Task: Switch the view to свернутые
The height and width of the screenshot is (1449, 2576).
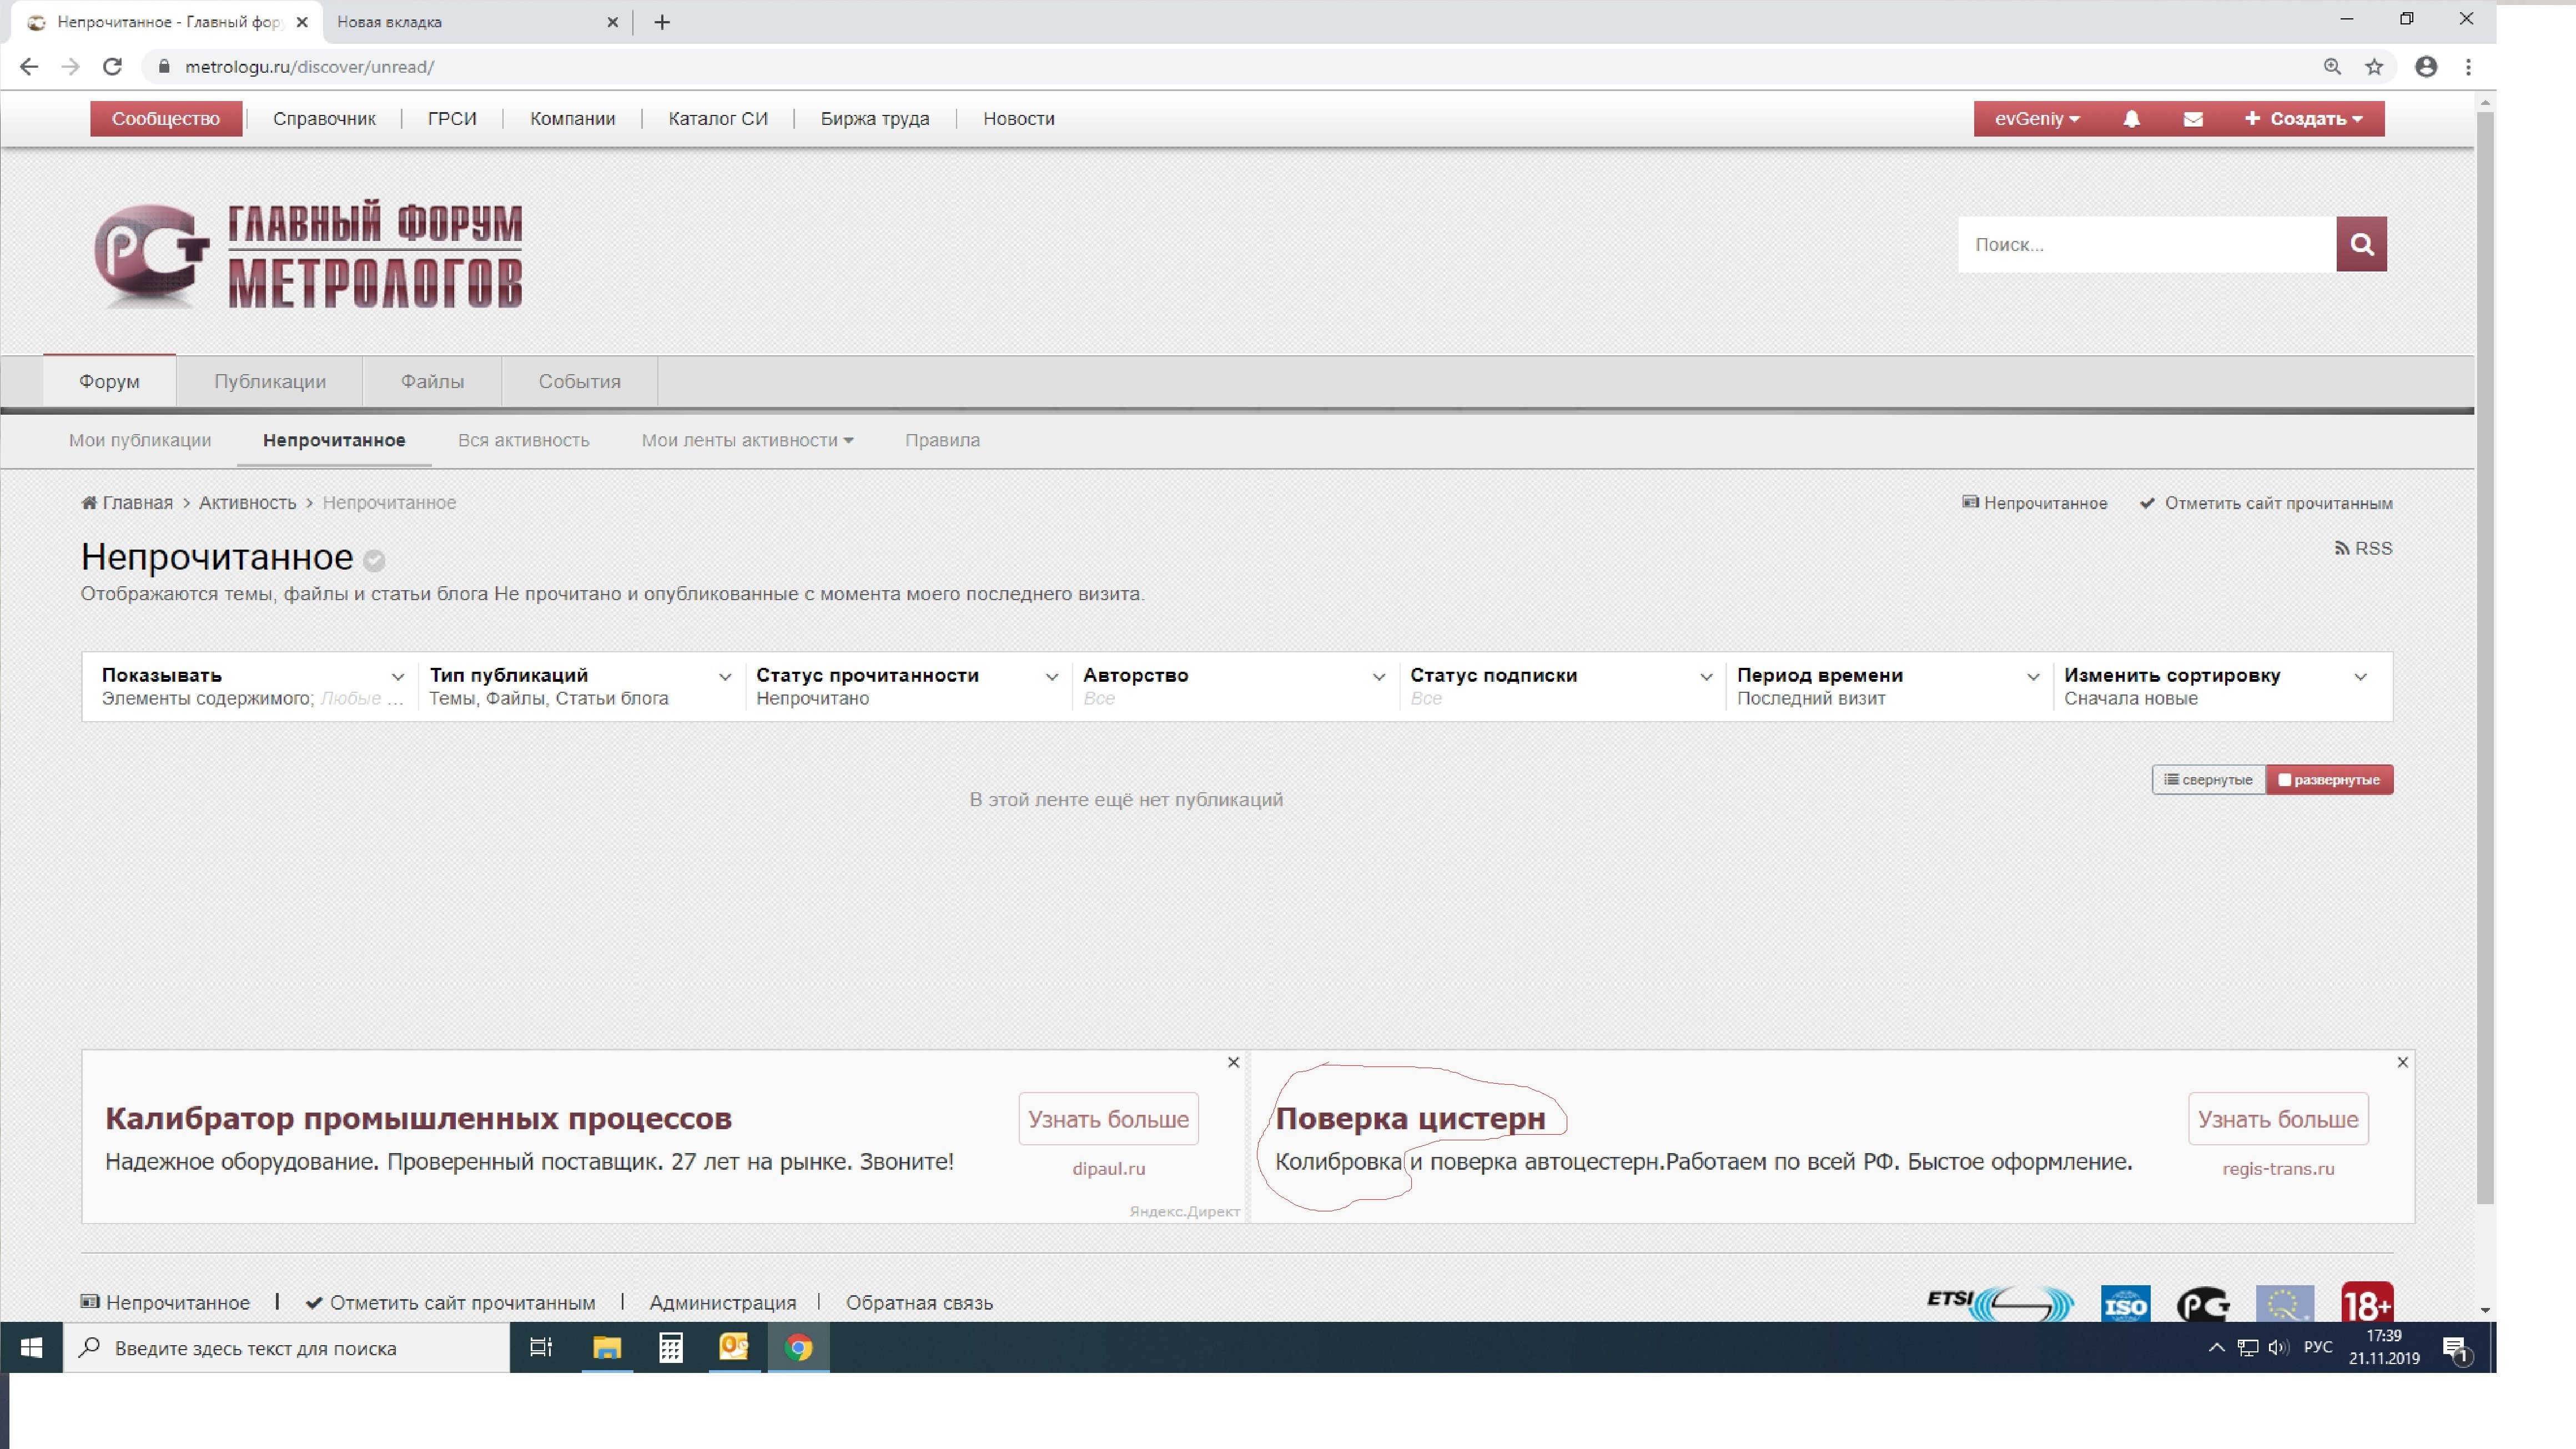Action: (2208, 780)
